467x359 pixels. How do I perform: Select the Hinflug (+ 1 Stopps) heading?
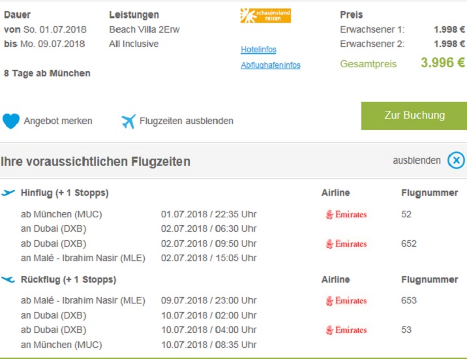click(x=65, y=193)
